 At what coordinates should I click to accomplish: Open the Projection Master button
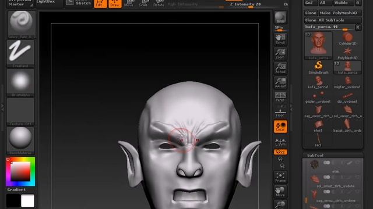(20, 3)
